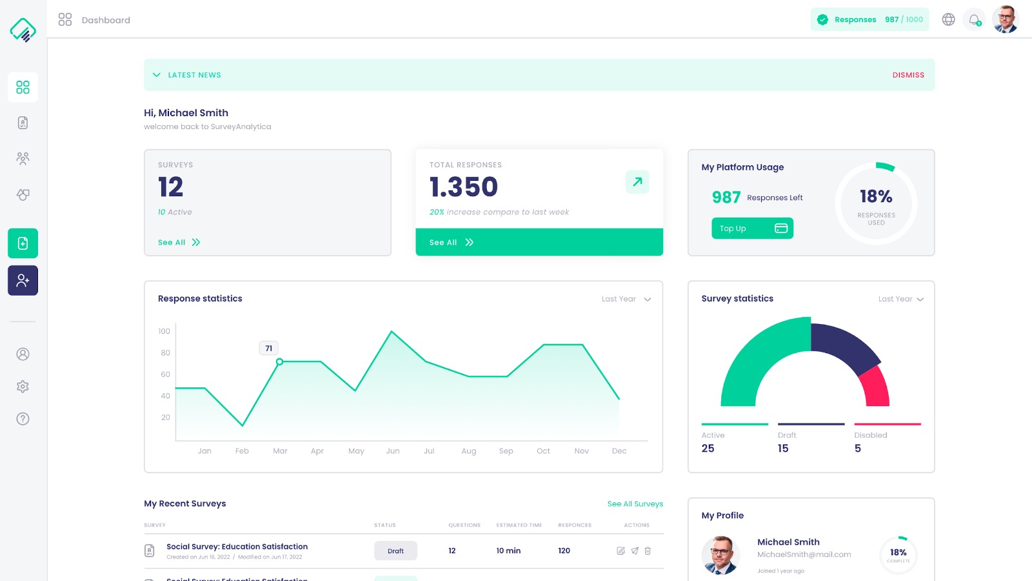The height and width of the screenshot is (581, 1032).
Task: Collapse the Latest News banner
Action: (x=157, y=75)
